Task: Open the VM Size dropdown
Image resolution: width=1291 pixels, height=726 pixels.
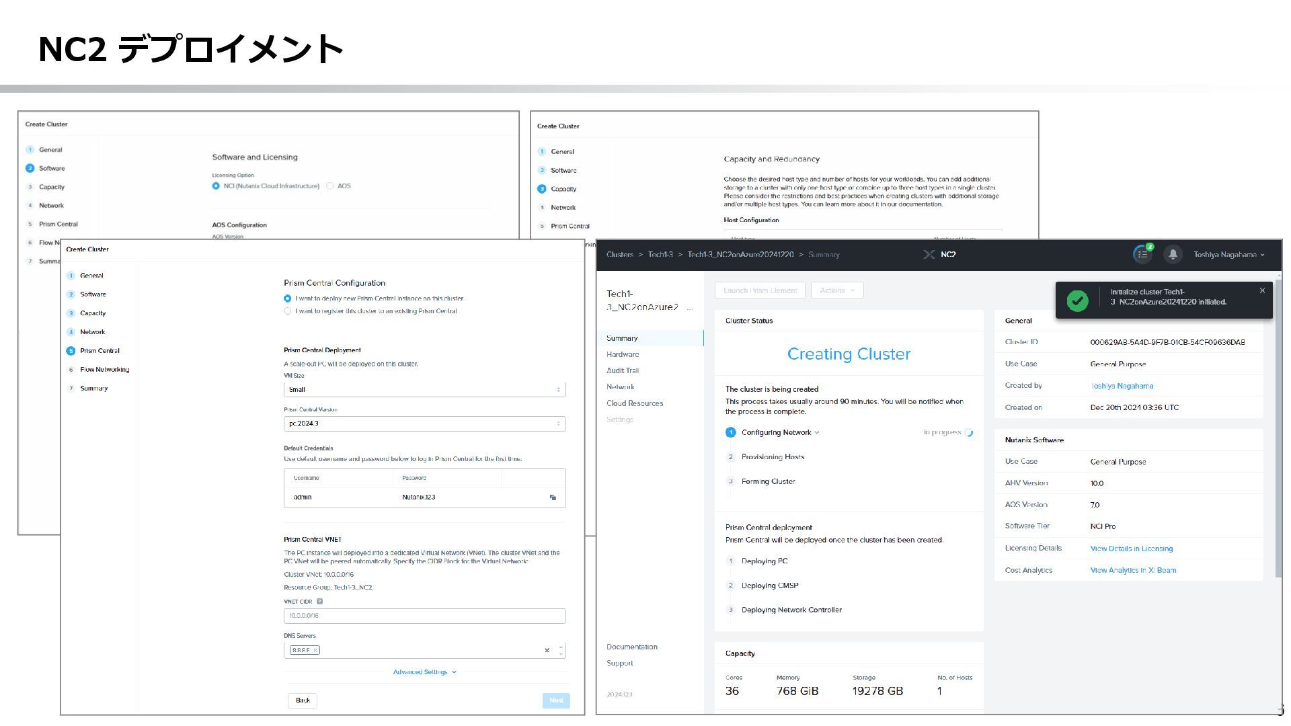Action: pyautogui.click(x=424, y=390)
